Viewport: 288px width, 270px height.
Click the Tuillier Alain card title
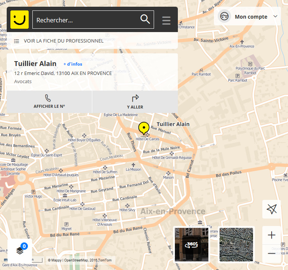pos(35,64)
